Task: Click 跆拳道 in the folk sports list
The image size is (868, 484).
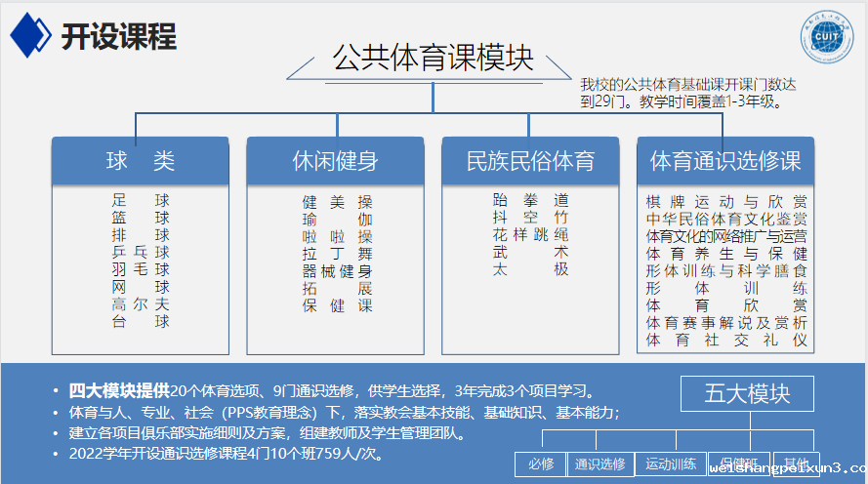Action: point(530,200)
